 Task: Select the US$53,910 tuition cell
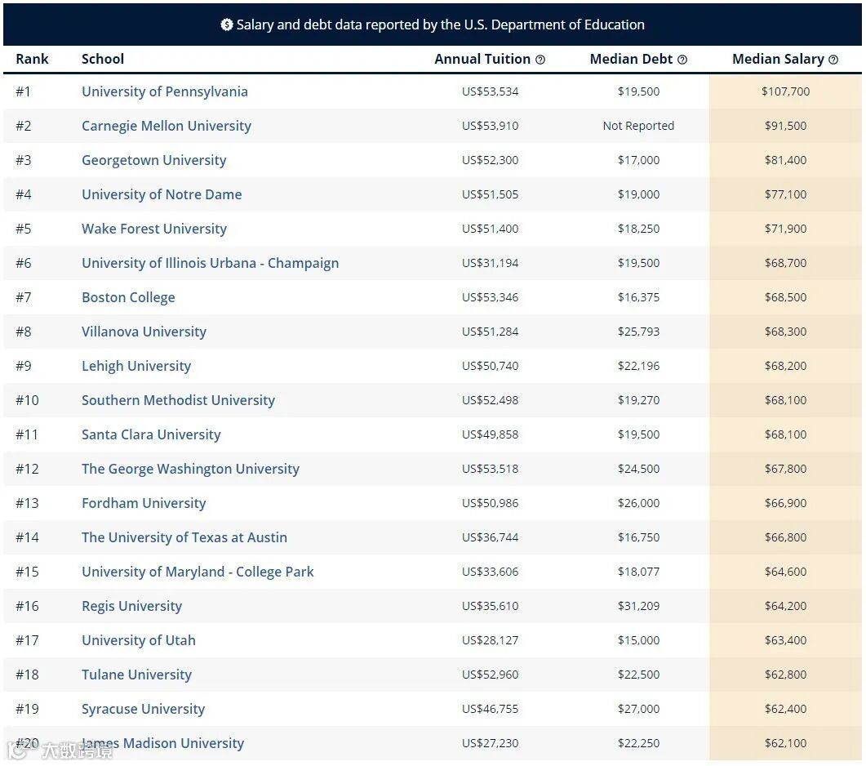coord(490,126)
